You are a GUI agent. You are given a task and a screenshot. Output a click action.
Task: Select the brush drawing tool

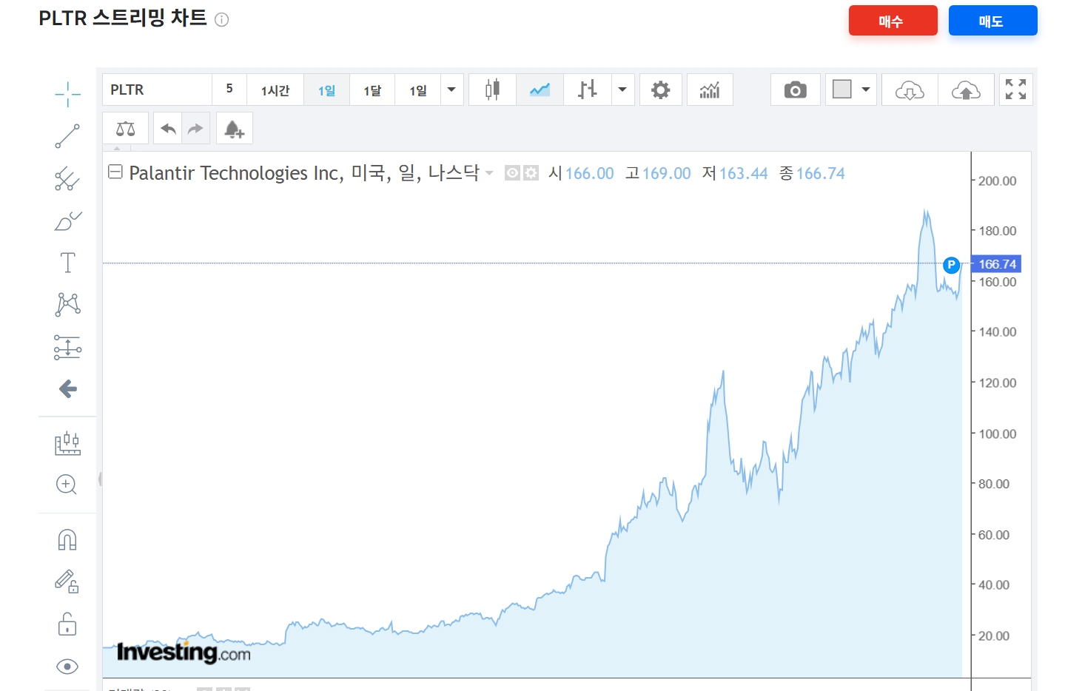click(x=67, y=220)
